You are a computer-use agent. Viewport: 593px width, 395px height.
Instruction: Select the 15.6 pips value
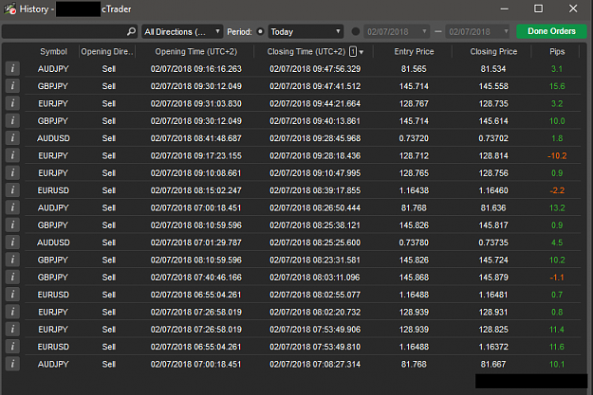[557, 86]
